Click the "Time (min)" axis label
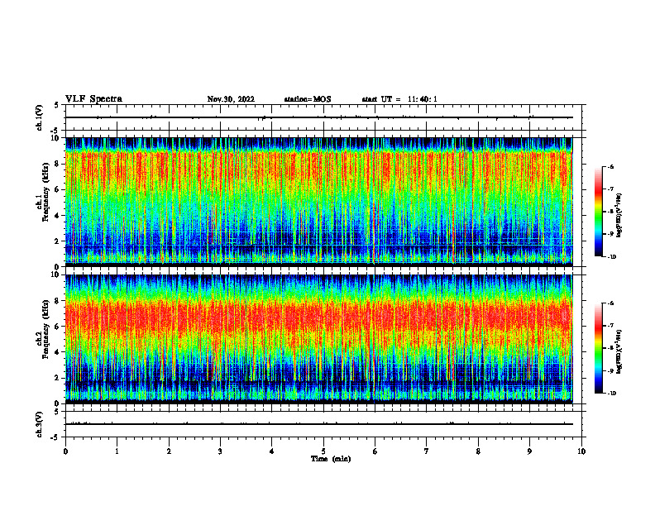Viewport: 655px width, 506px height. pyautogui.click(x=331, y=459)
